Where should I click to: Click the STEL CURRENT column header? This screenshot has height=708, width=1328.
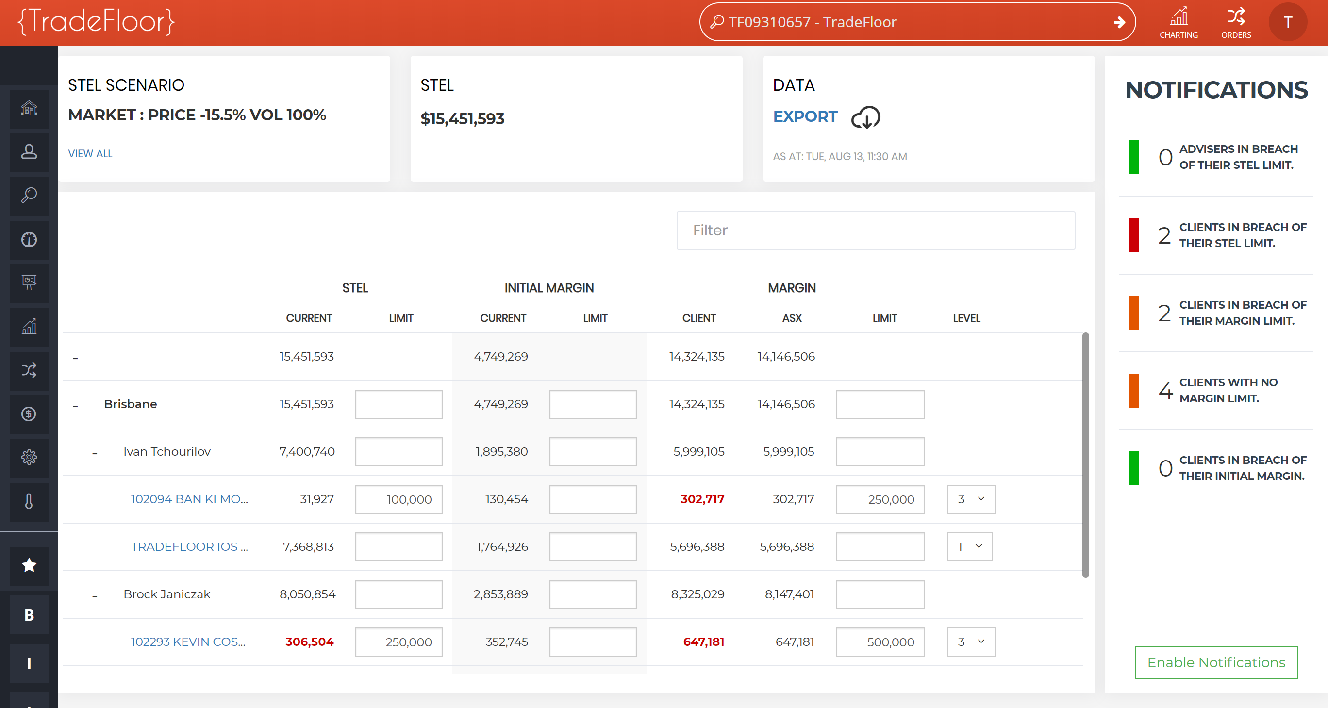[309, 318]
